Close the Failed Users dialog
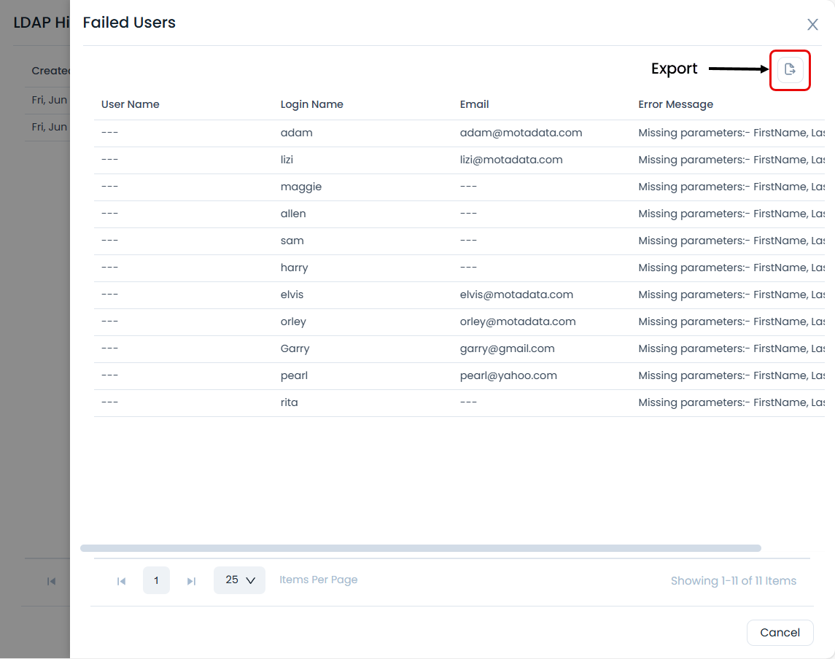 812,24
